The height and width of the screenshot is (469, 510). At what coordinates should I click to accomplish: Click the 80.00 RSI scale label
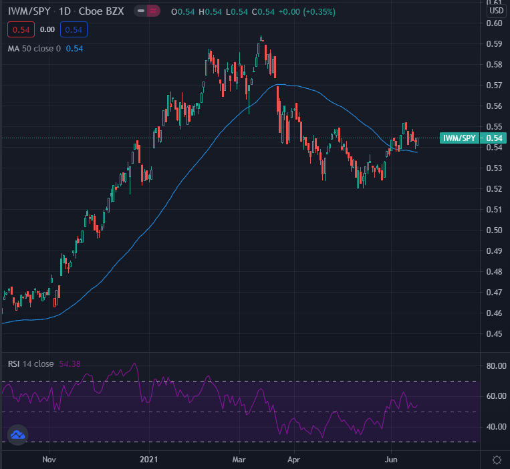click(497, 366)
